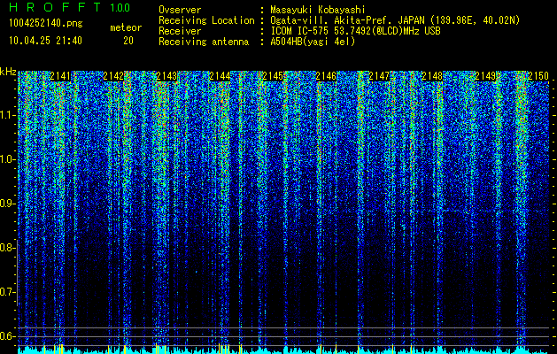This screenshot has height=354, width=557.
Task: Click the kHz axis unit label
Action: [x=8, y=72]
